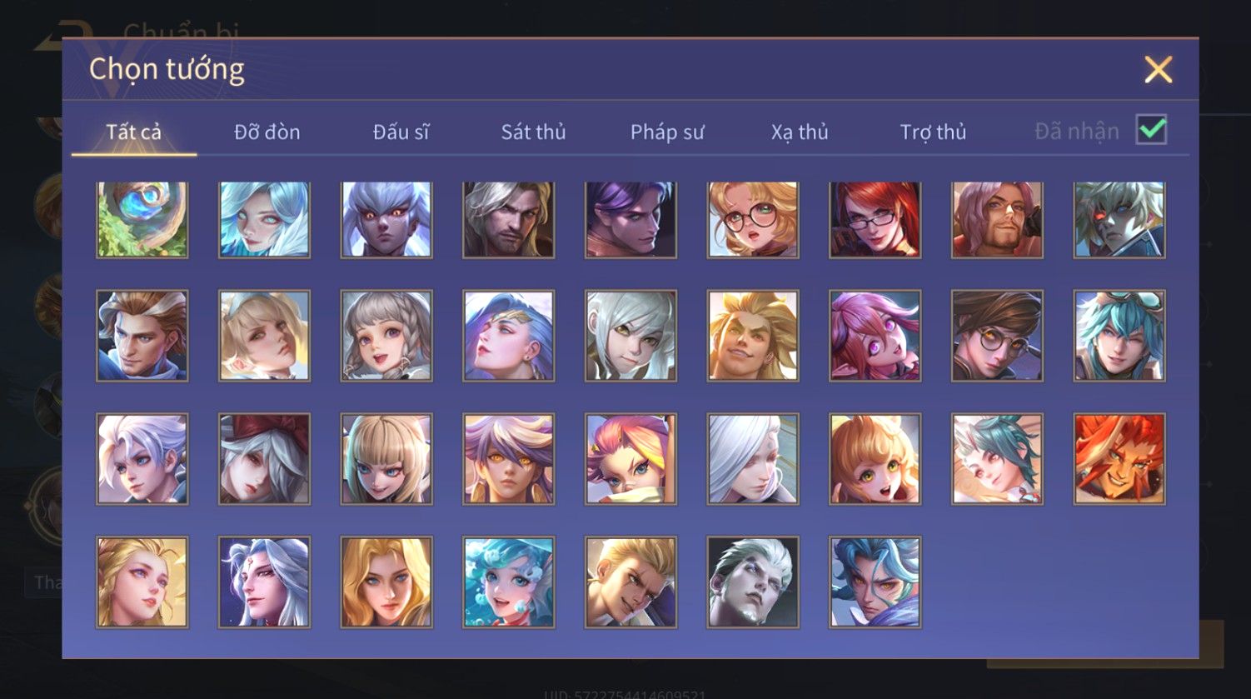Choose the hero wearing a red hat
Image resolution: width=1251 pixels, height=699 pixels.
click(265, 459)
